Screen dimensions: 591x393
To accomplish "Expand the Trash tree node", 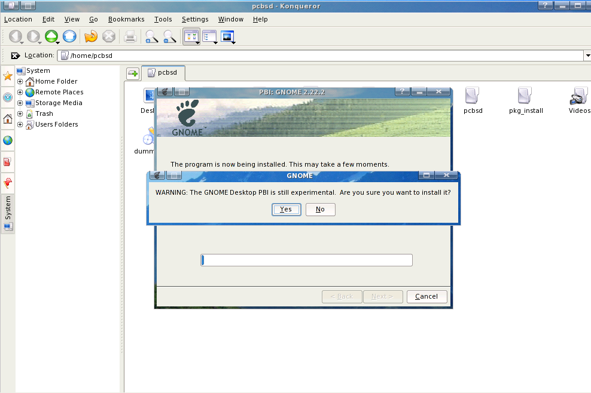I will pyautogui.click(x=20, y=113).
